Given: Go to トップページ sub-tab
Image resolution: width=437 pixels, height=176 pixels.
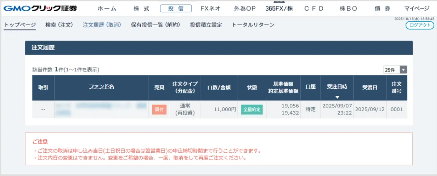Looking at the screenshot, I should point(20,25).
